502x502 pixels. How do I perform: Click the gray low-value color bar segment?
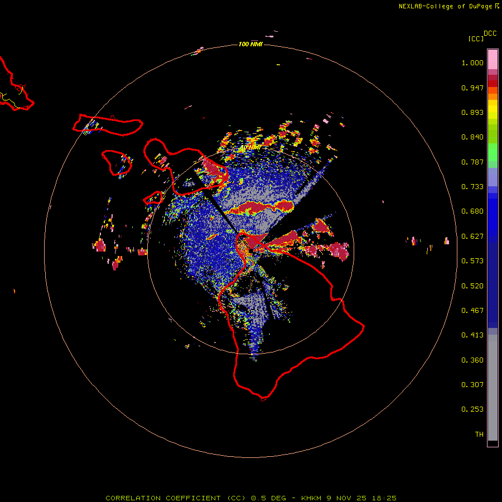tap(493, 388)
